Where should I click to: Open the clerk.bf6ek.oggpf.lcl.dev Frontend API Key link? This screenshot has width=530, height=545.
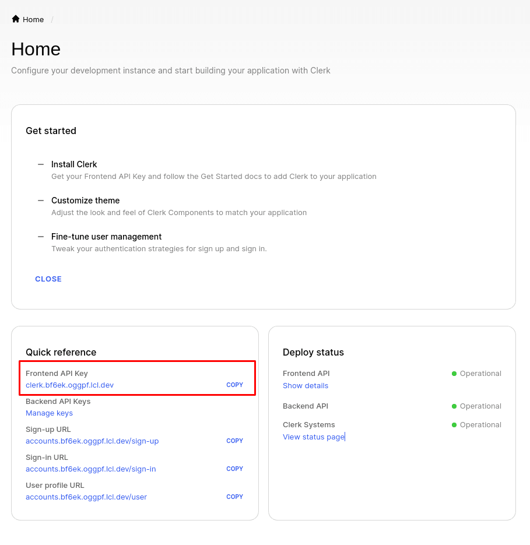69,385
